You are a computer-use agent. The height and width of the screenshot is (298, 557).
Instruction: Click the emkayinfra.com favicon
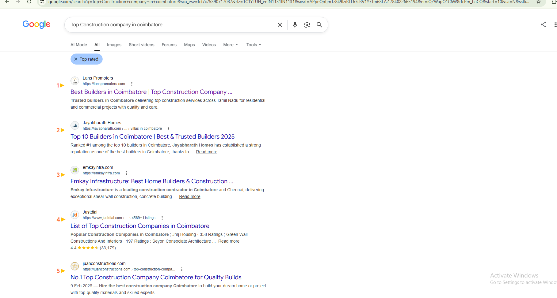pyautogui.click(x=75, y=170)
